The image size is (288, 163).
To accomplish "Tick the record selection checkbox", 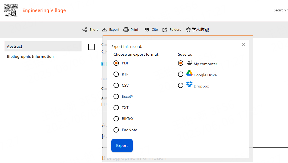I will click(91, 47).
